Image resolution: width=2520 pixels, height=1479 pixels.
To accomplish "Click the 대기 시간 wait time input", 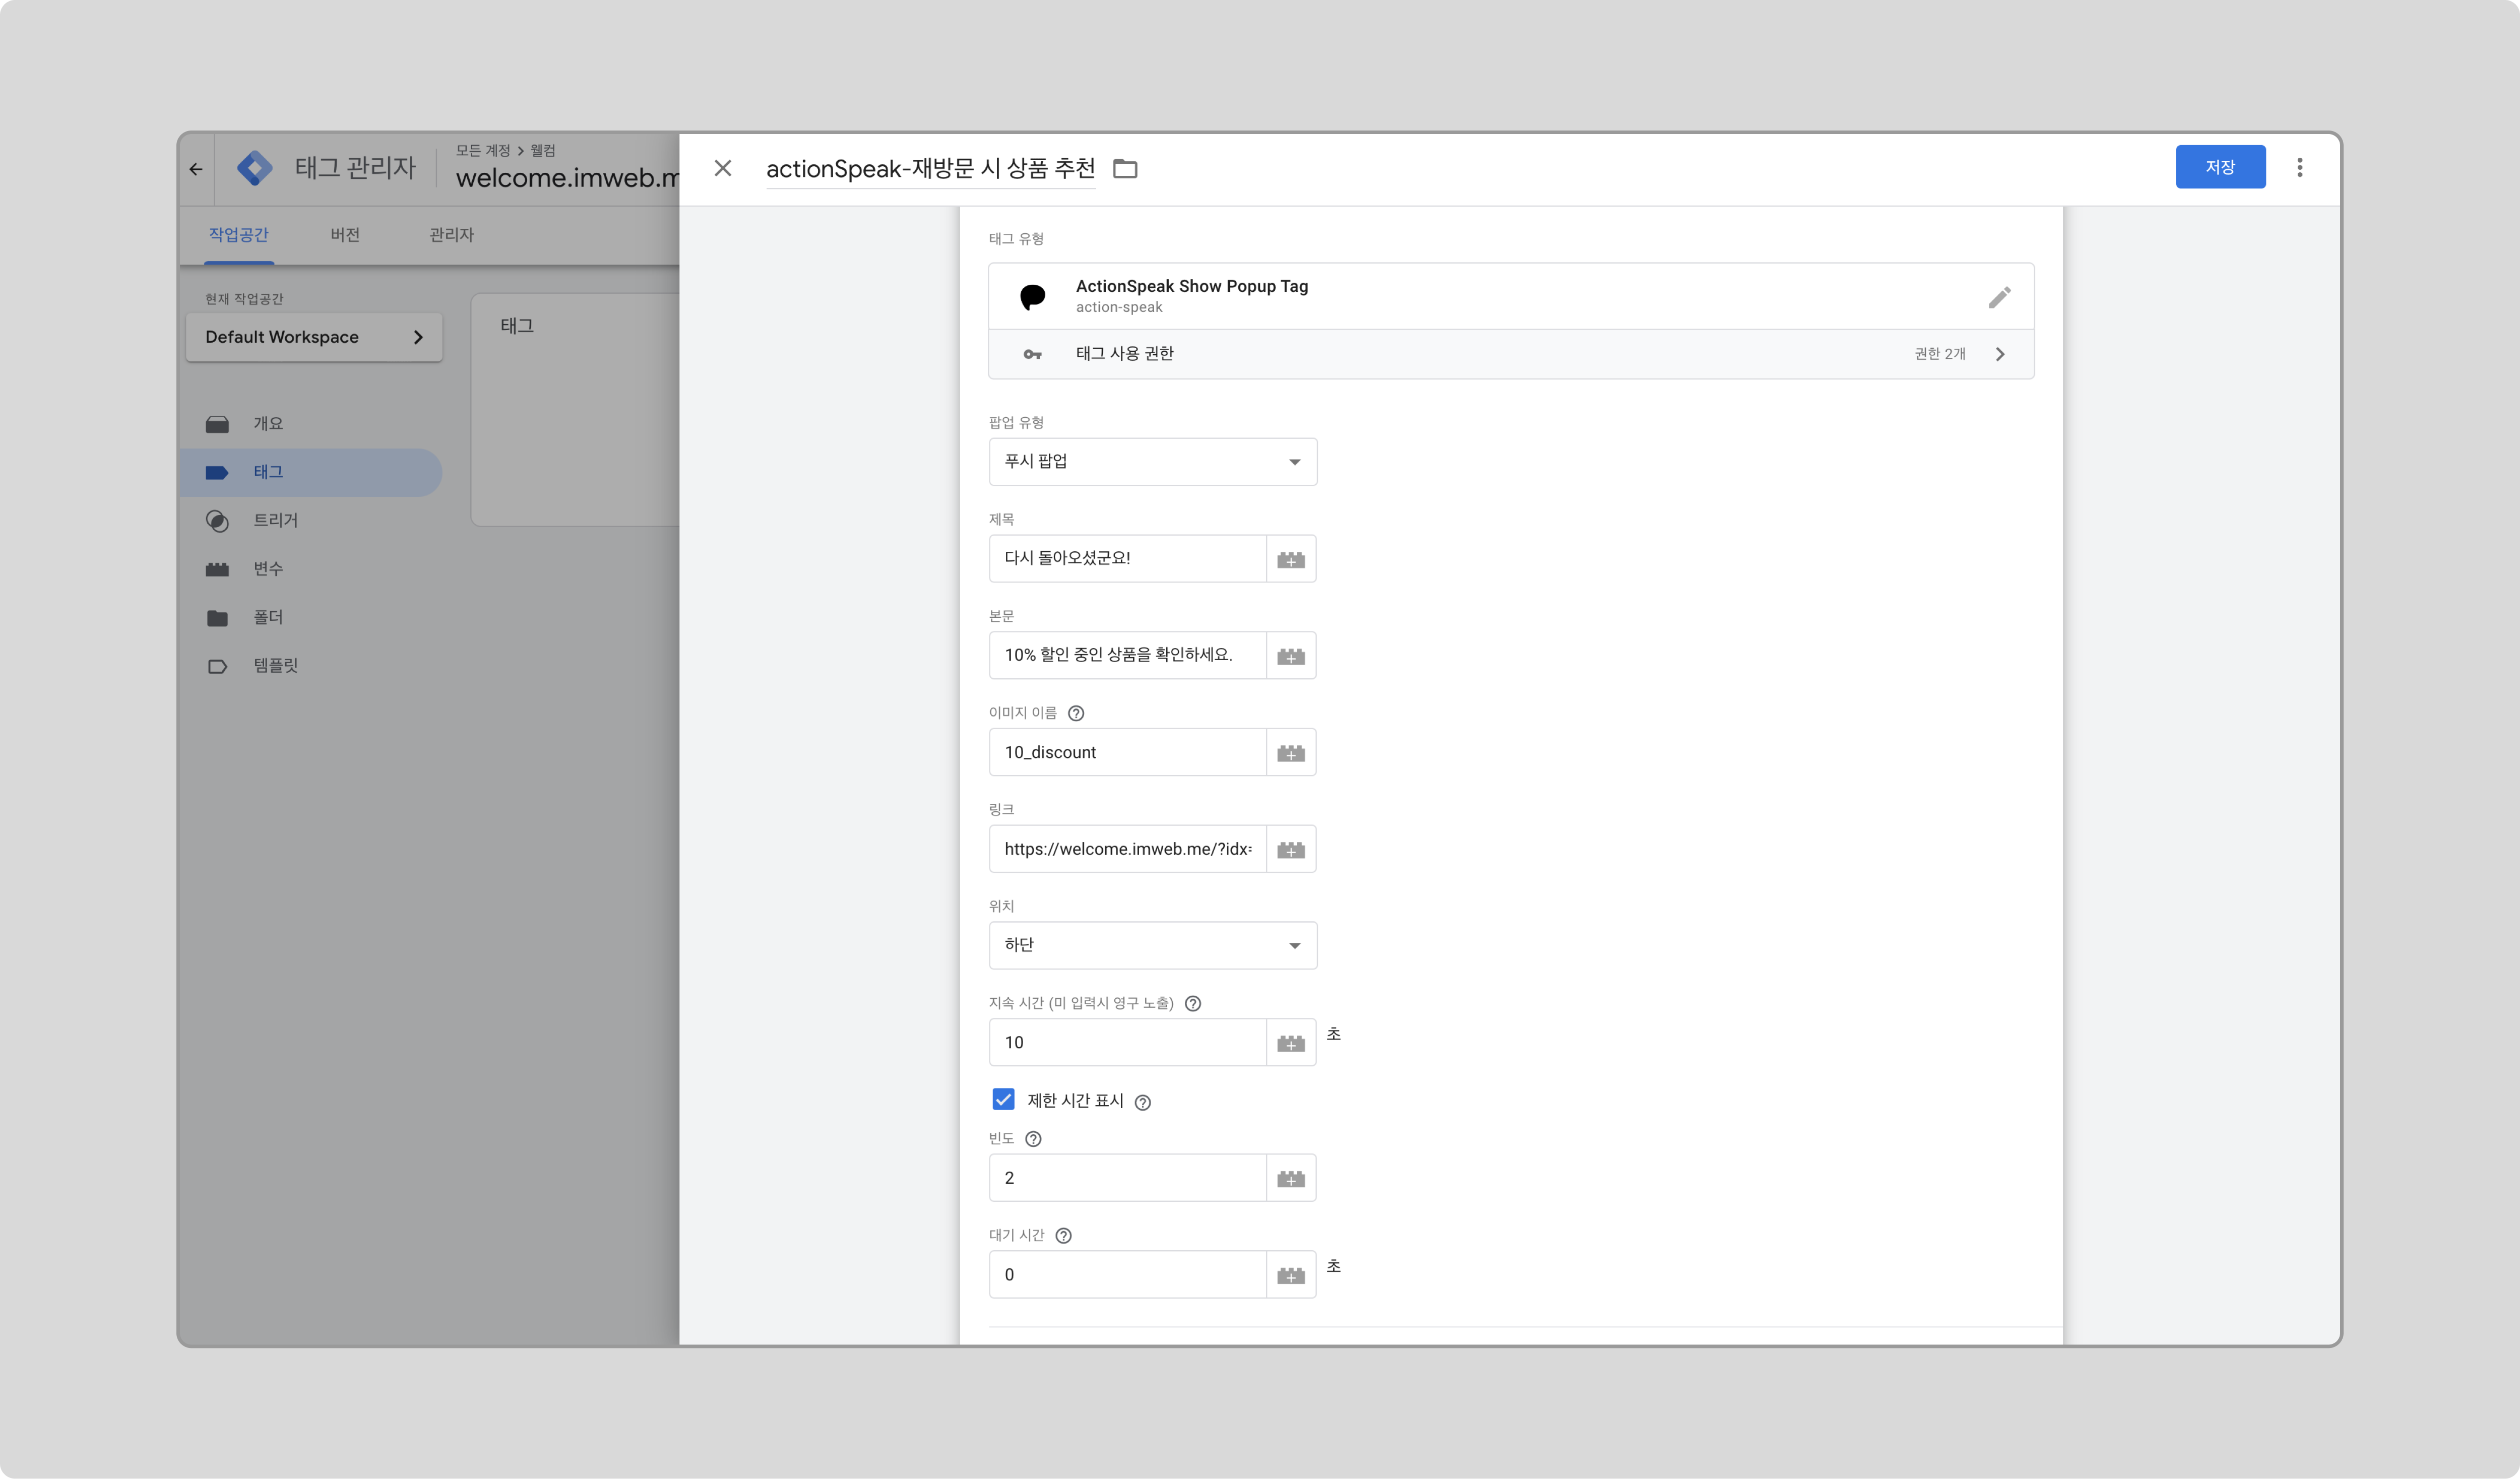I will pyautogui.click(x=1127, y=1274).
